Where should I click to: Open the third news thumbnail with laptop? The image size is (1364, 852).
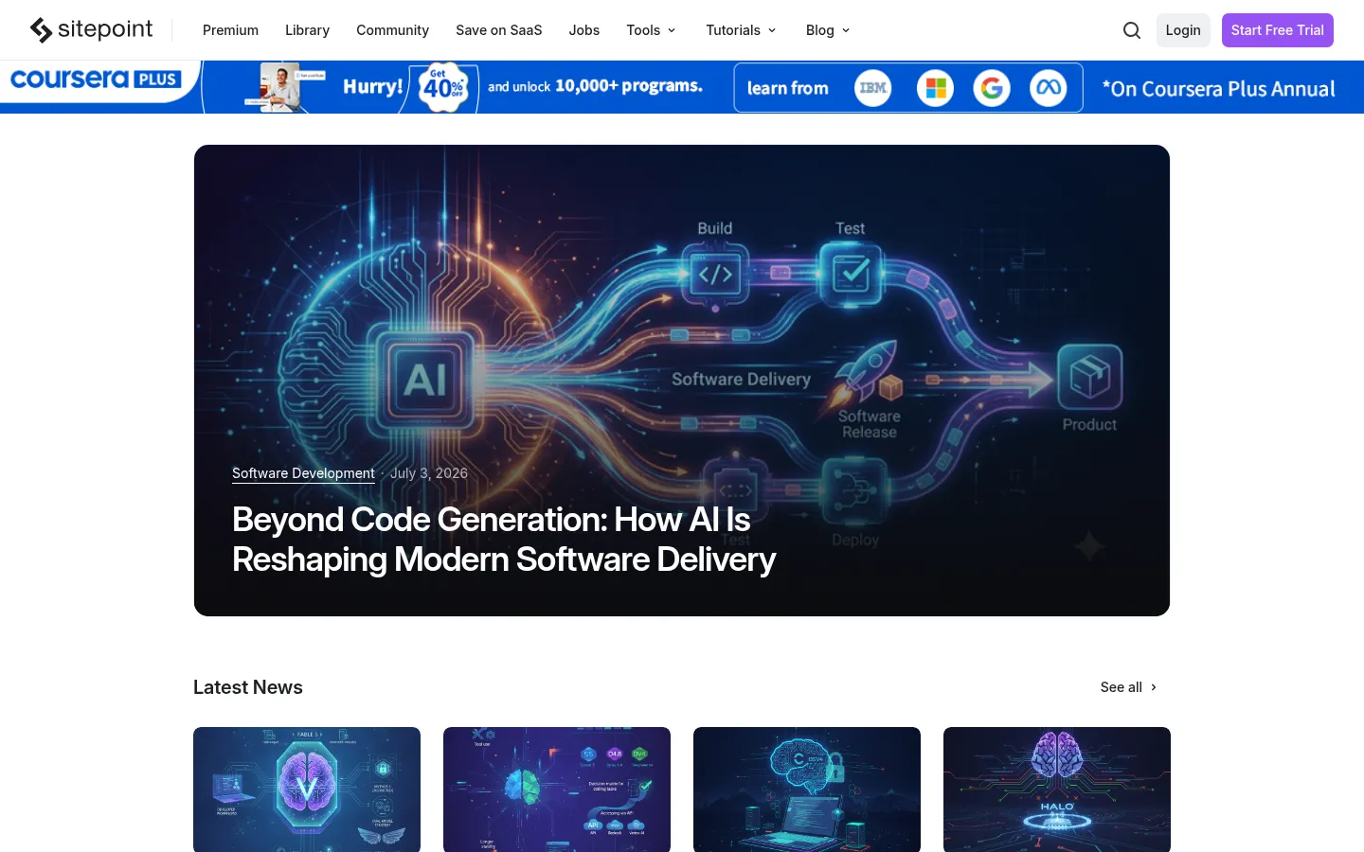tap(807, 790)
